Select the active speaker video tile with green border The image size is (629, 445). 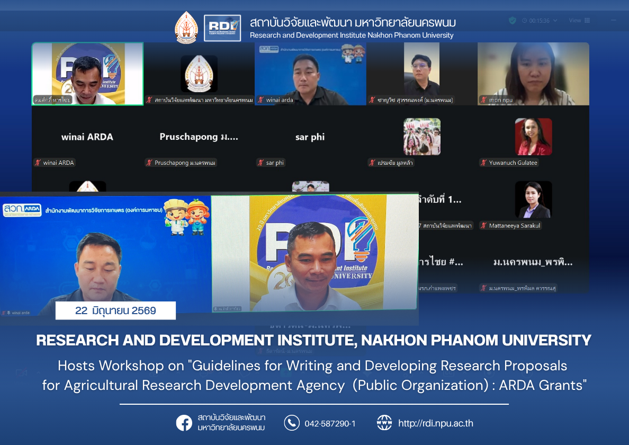87,74
